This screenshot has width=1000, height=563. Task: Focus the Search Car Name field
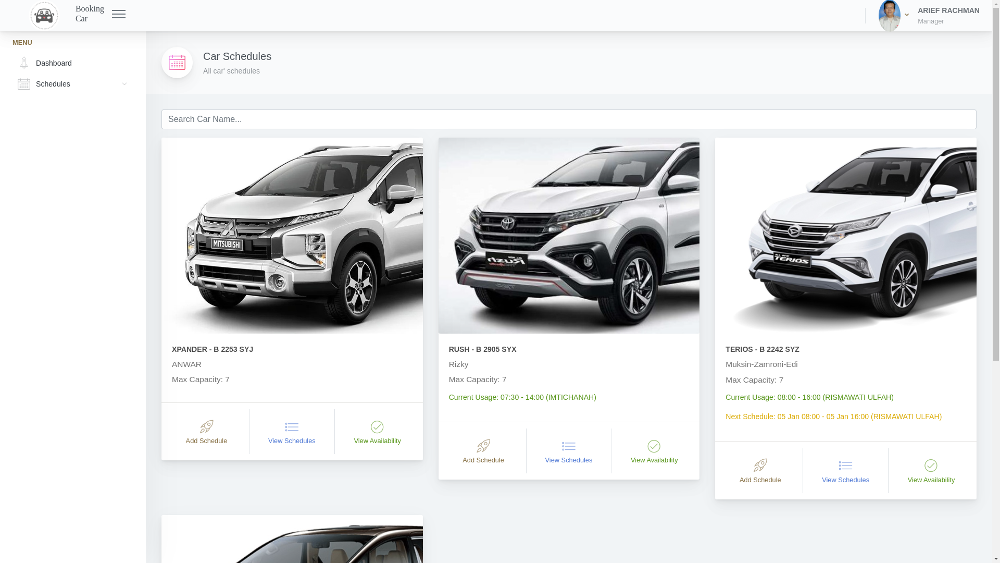point(569,119)
